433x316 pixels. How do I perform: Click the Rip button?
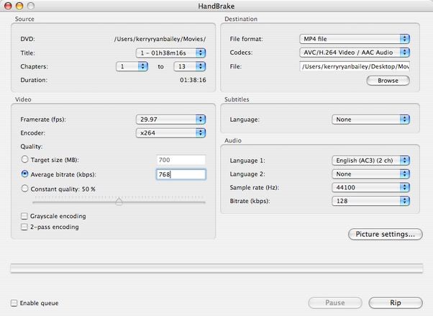click(396, 303)
